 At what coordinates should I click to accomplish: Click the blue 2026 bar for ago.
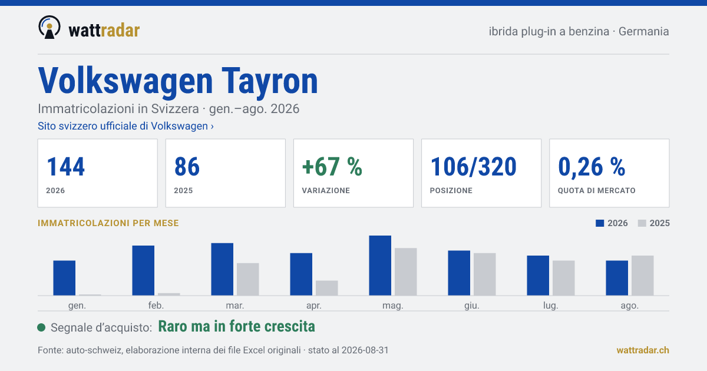tap(617, 278)
